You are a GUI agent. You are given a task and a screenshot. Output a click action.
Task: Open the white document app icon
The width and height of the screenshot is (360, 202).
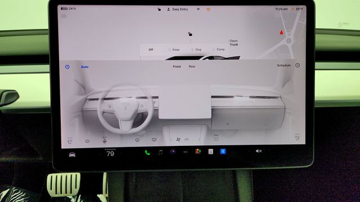point(210,151)
